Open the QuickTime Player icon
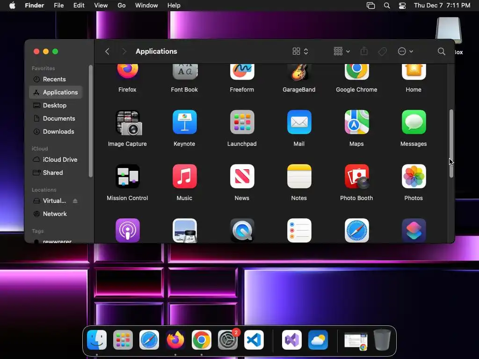The image size is (479, 359). coord(242,230)
